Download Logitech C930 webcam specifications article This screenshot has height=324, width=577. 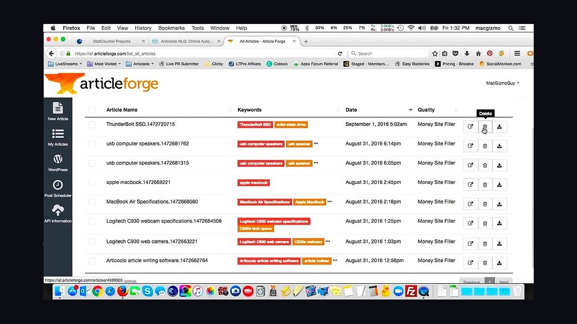[x=500, y=223]
